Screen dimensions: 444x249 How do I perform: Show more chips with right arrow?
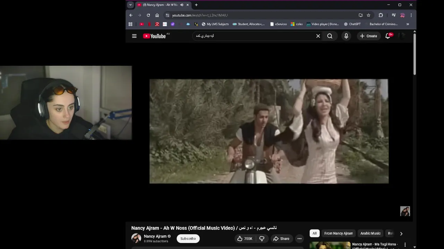401,233
